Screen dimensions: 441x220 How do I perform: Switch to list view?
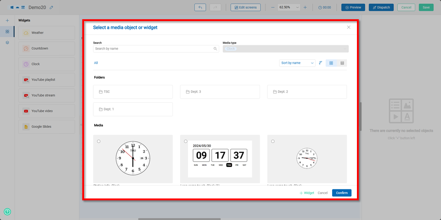[x=342, y=63]
